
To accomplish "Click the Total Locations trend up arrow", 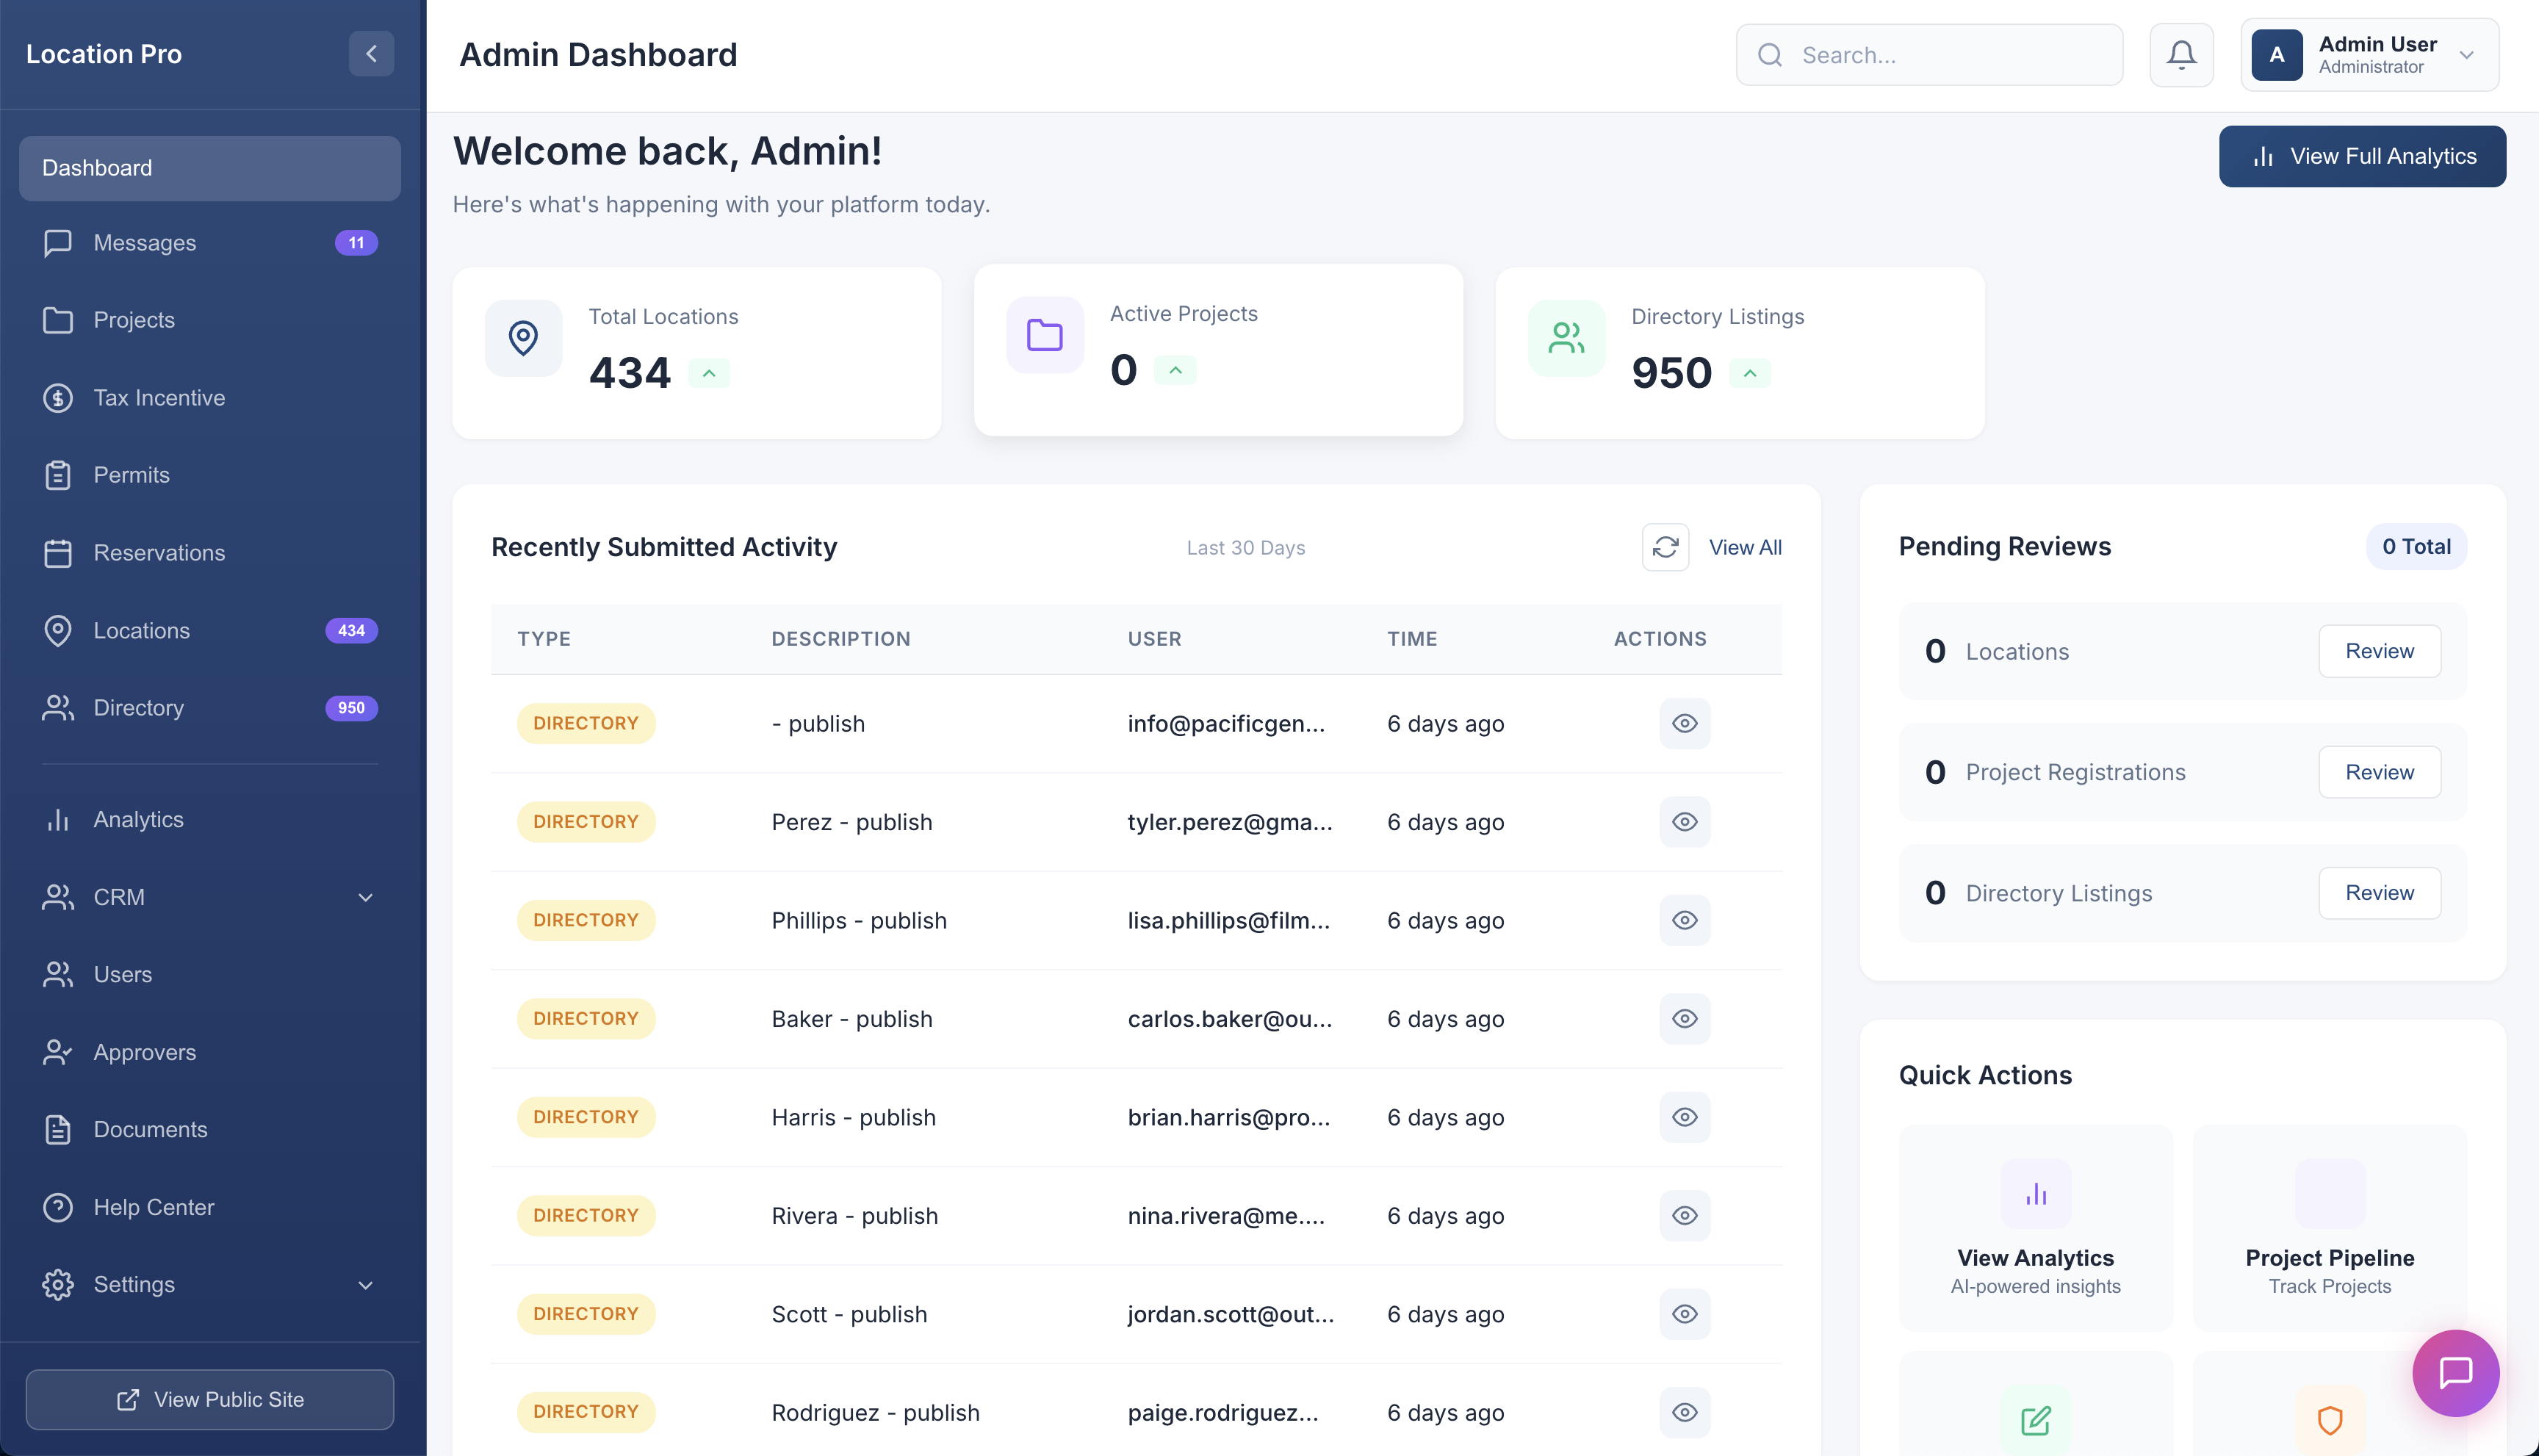I will (x=708, y=373).
